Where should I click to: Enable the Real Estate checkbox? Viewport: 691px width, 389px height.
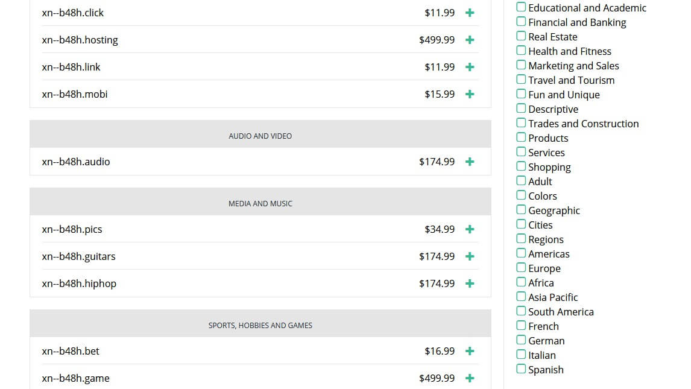[521, 36]
